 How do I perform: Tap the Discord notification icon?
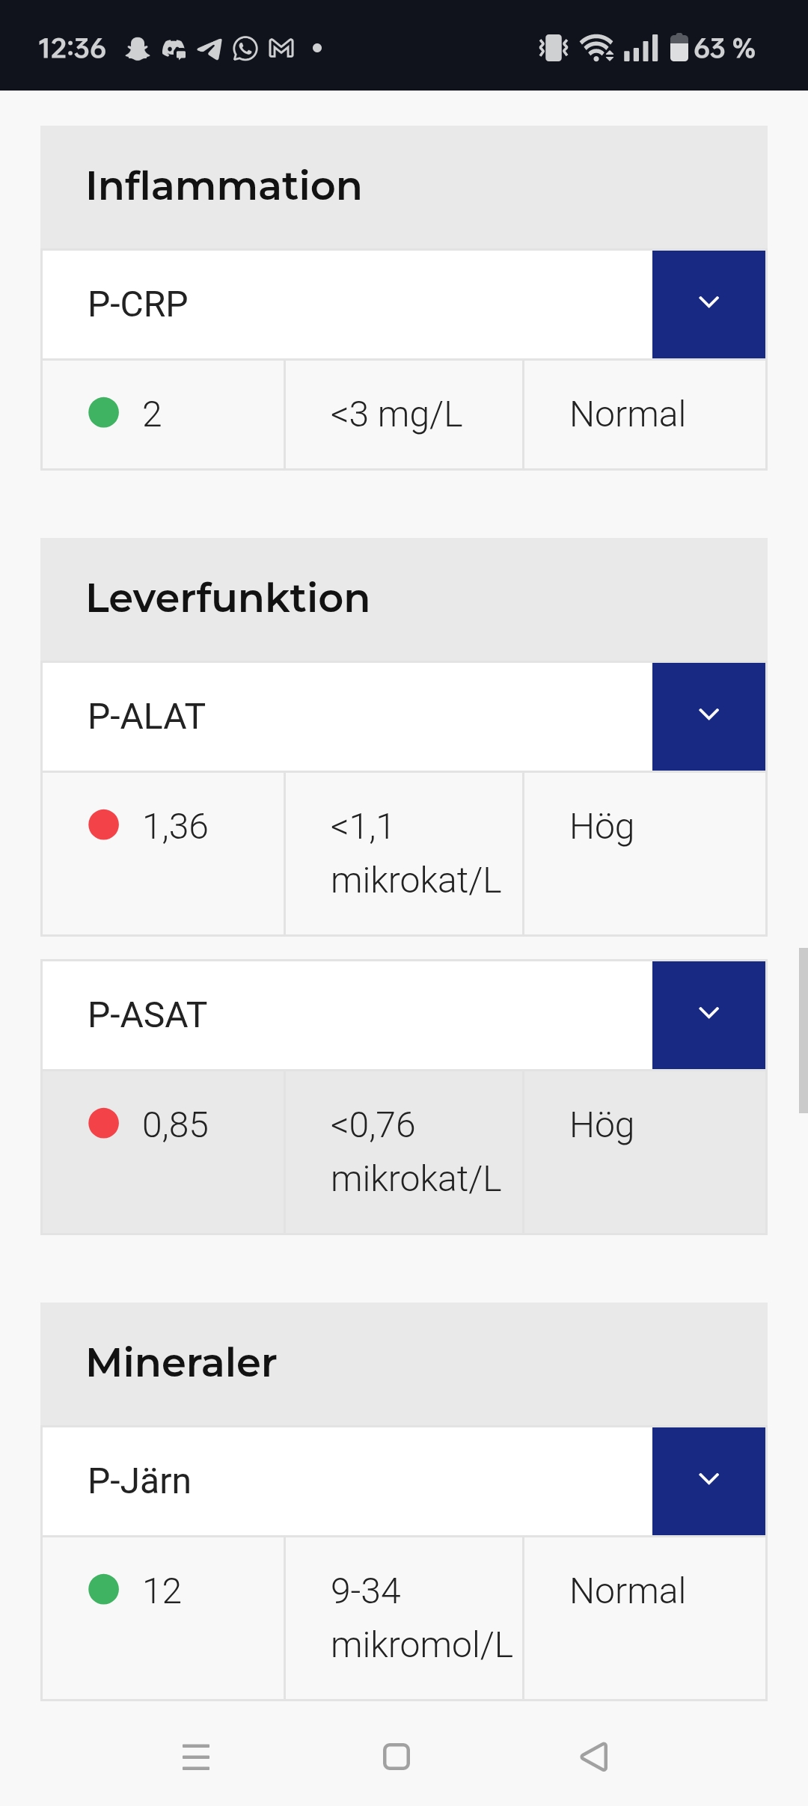[x=174, y=49]
